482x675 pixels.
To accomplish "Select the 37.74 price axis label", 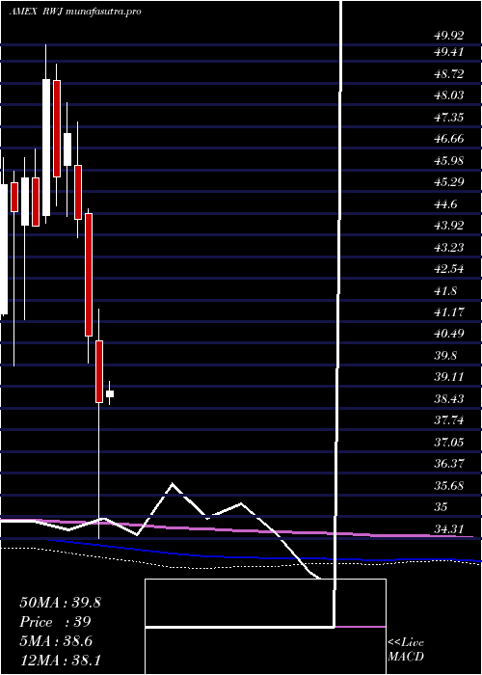I will 448,420.
